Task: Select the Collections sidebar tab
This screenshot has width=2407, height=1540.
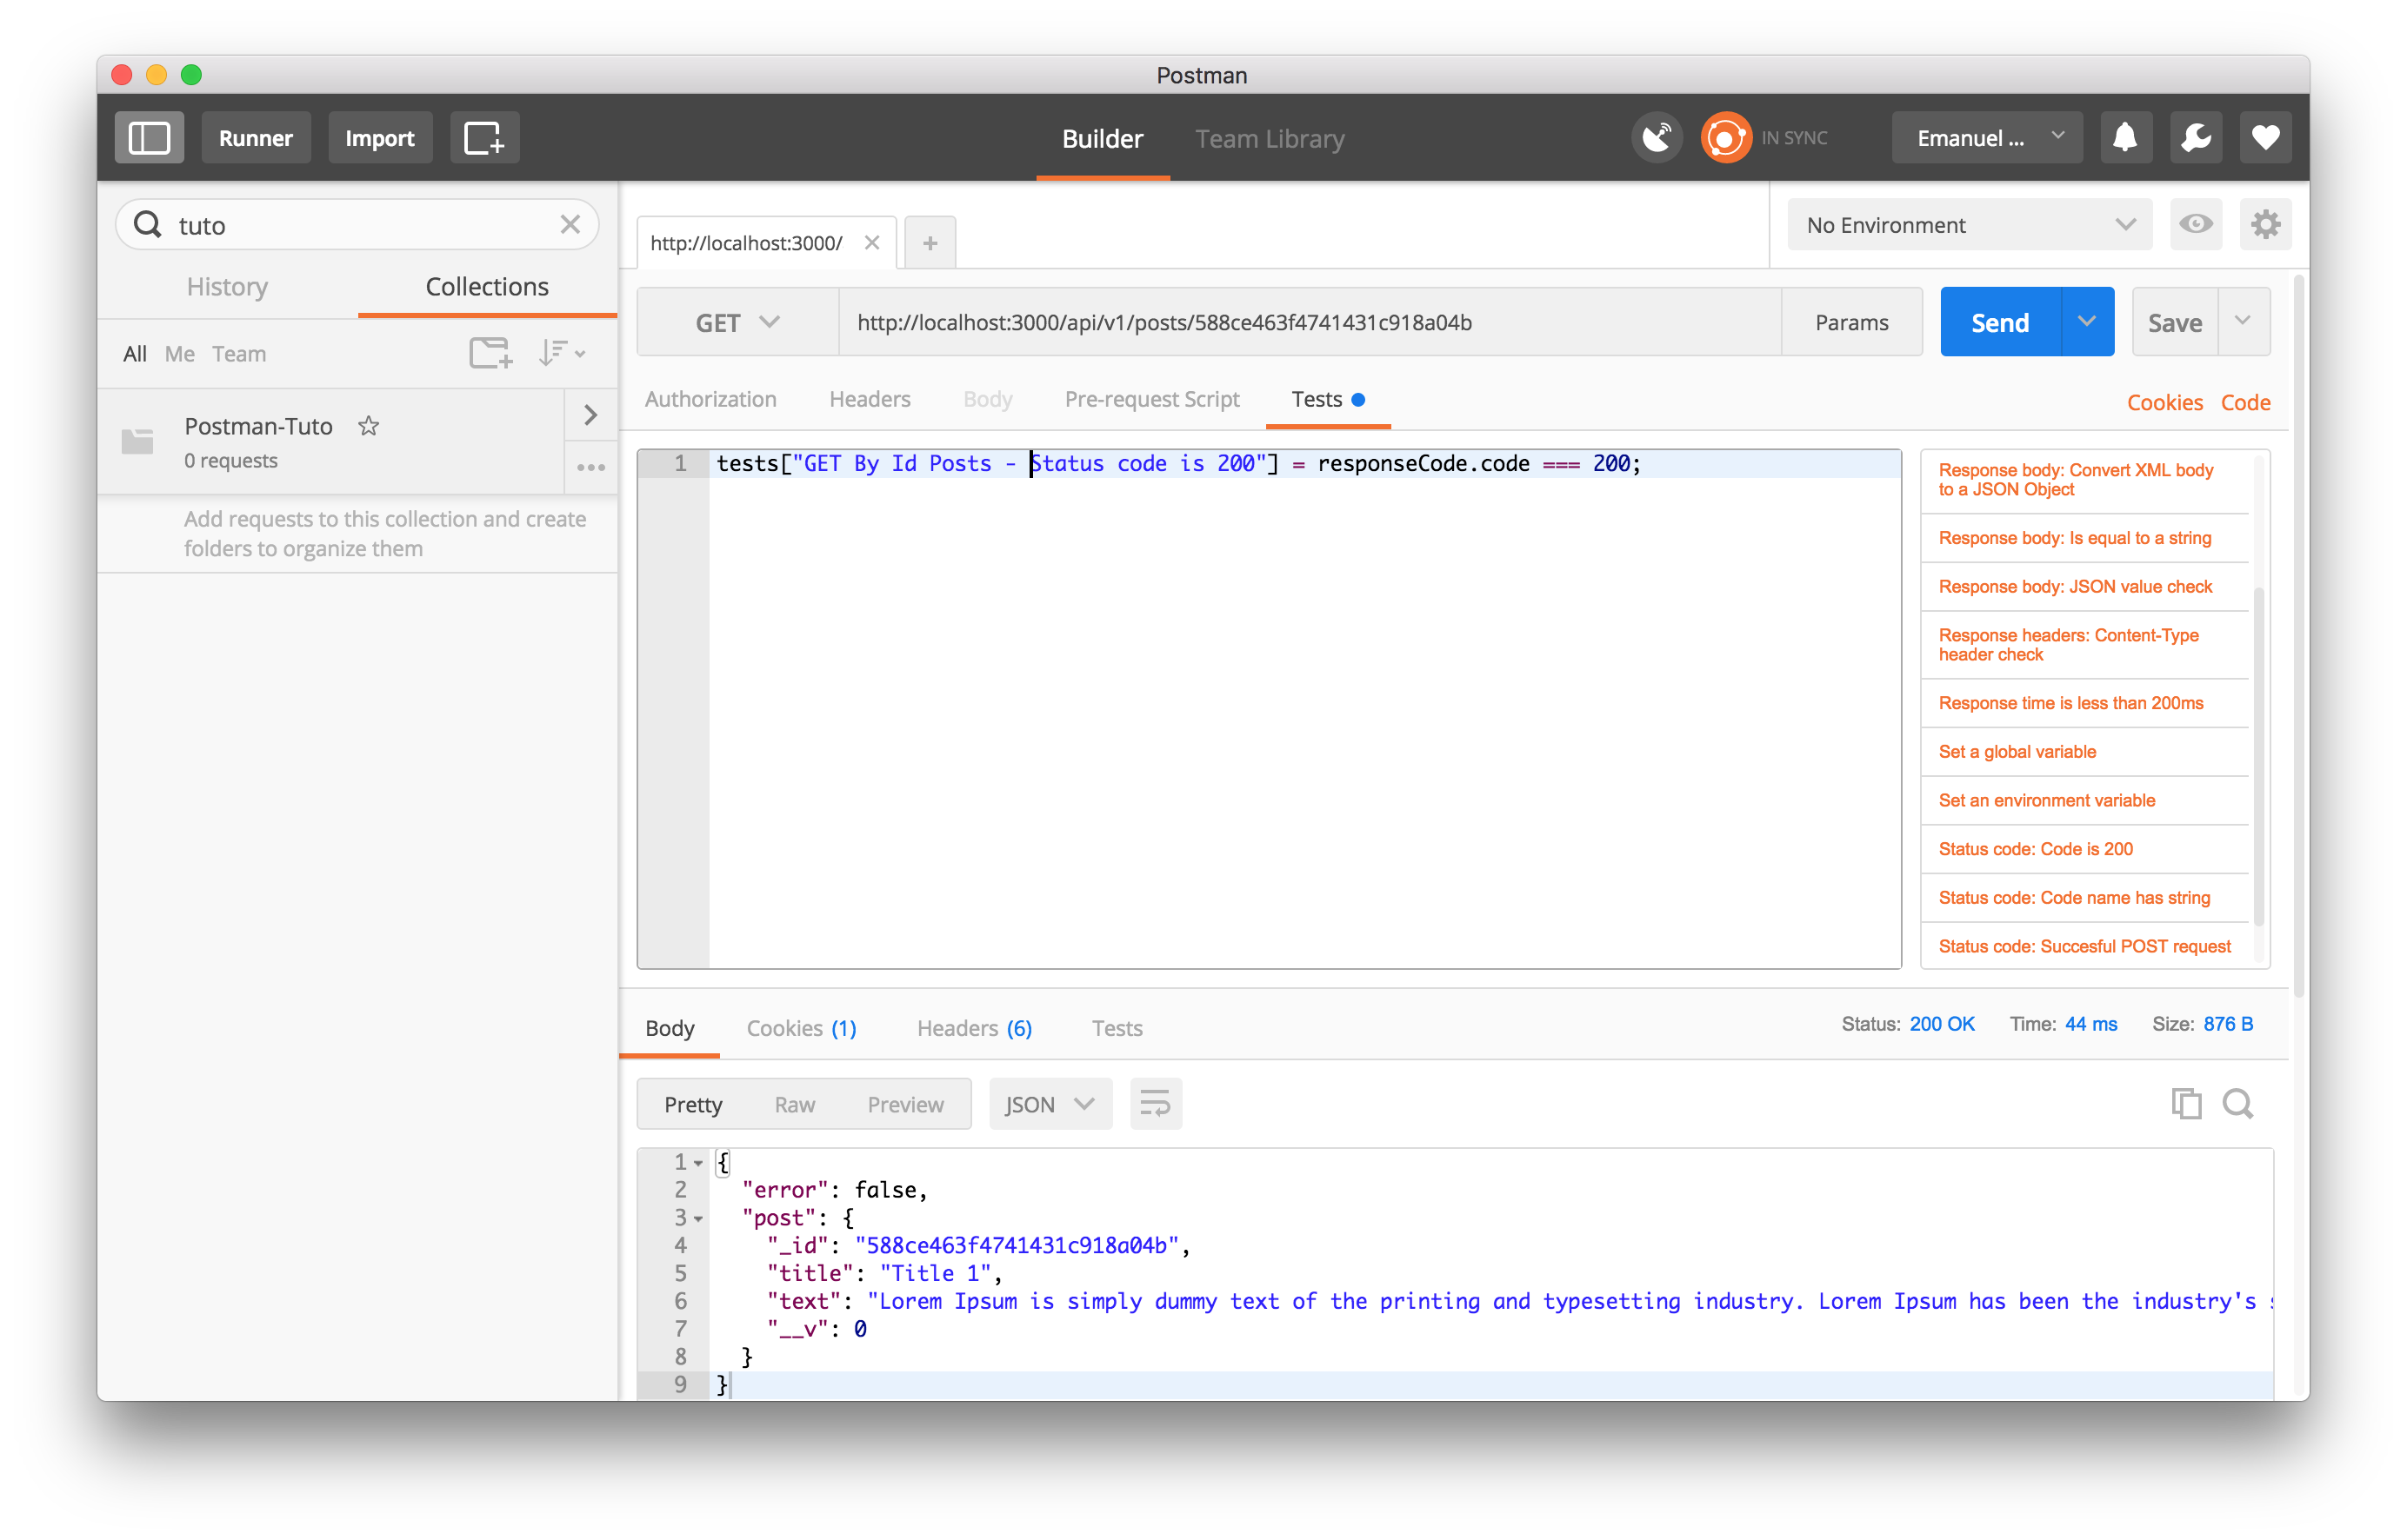Action: pos(487,287)
